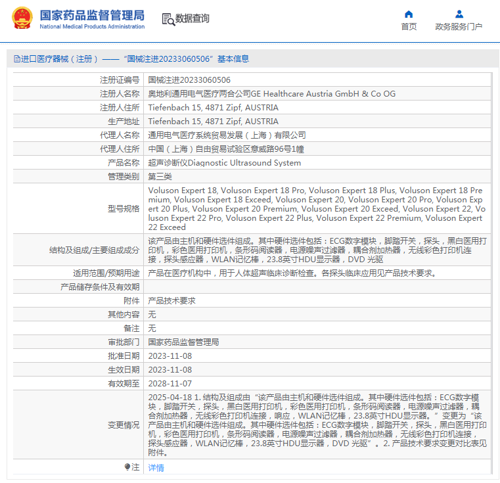The width and height of the screenshot is (500, 483).
Task: Go to 首页 text link
Action: (x=409, y=27)
